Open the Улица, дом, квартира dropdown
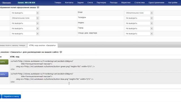Viewport: 181px width, 102px height. click(x=139, y=34)
